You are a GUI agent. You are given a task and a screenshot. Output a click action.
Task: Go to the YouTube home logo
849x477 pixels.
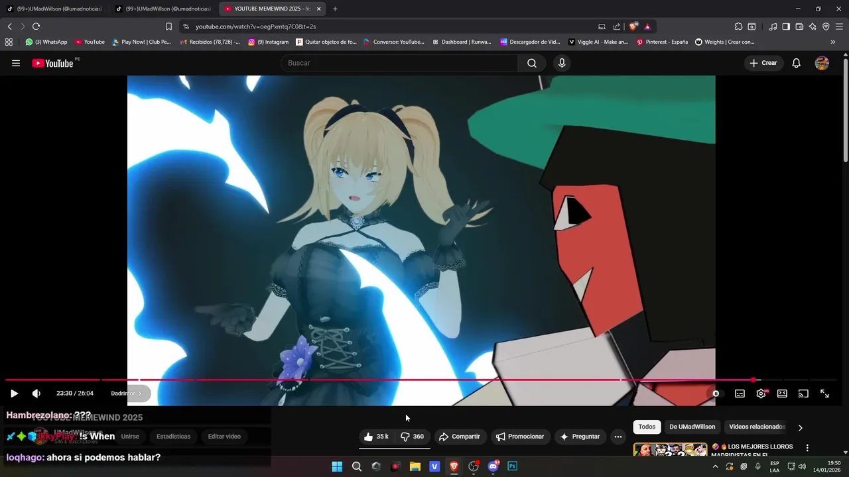52,63
